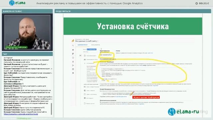Click the 'Чат' panel header
This screenshot has height=120, width=213.
click(x=27, y=54)
